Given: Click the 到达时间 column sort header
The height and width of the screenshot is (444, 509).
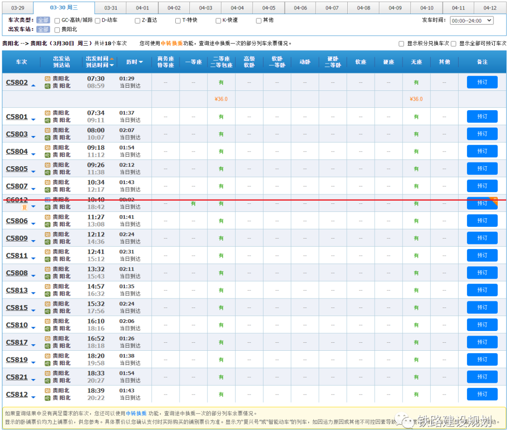Looking at the screenshot, I should [97, 65].
